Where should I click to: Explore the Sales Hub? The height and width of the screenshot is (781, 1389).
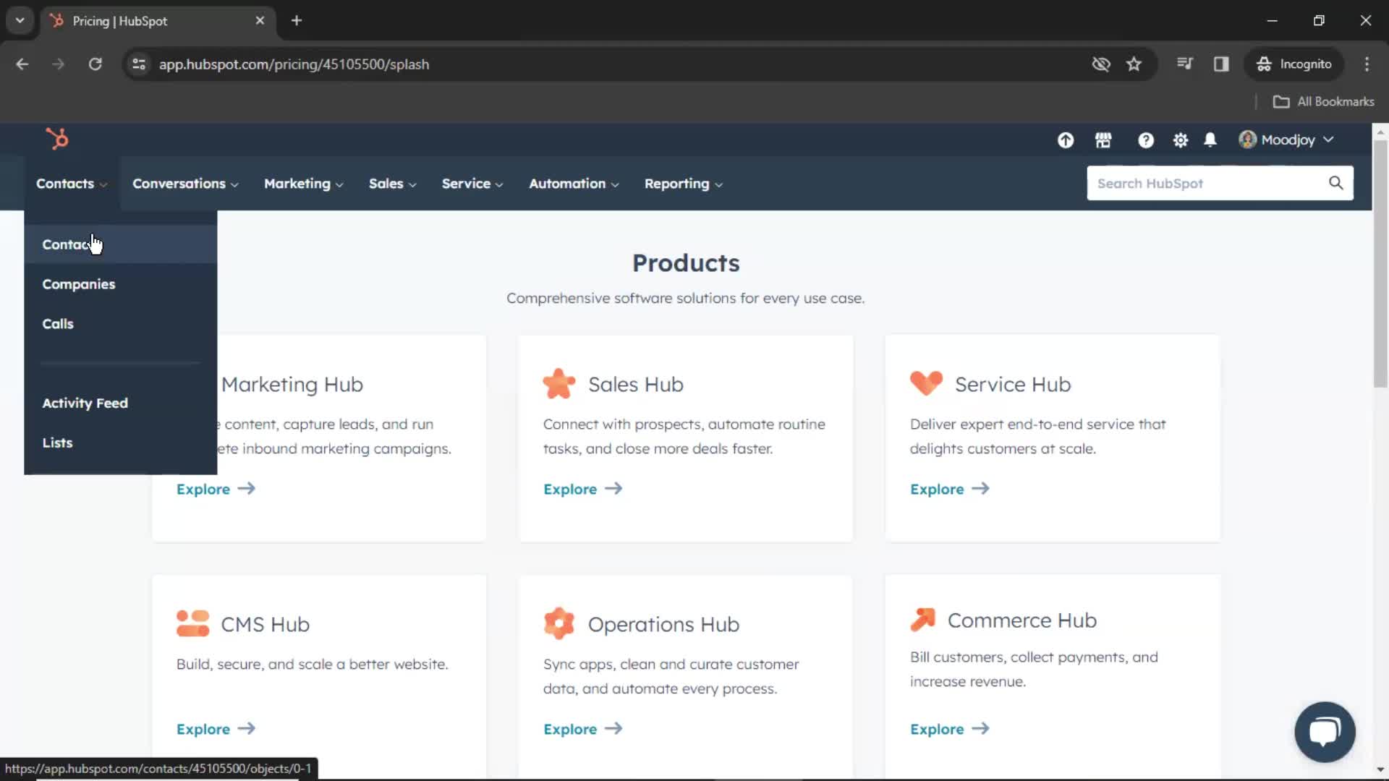click(582, 489)
